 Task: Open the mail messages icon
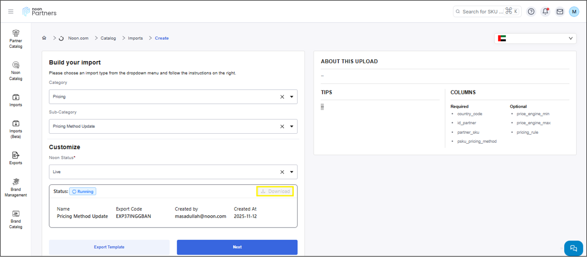[560, 11]
